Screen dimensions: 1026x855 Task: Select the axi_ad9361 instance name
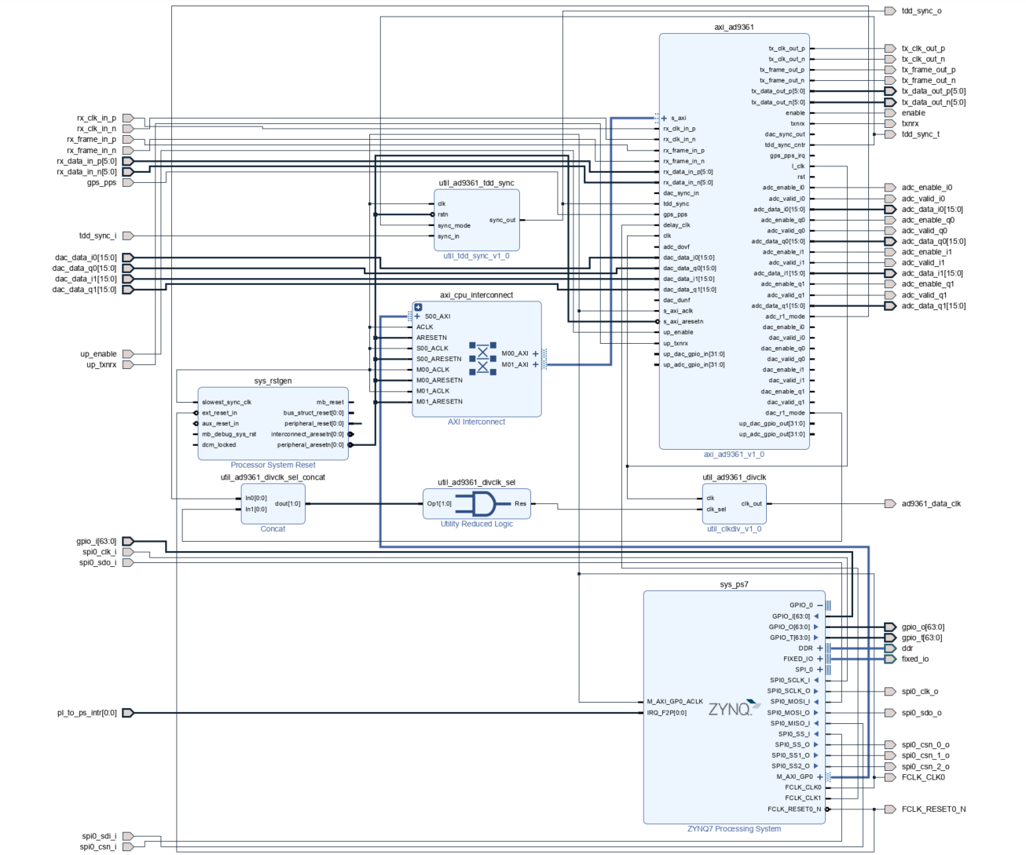[x=734, y=27]
